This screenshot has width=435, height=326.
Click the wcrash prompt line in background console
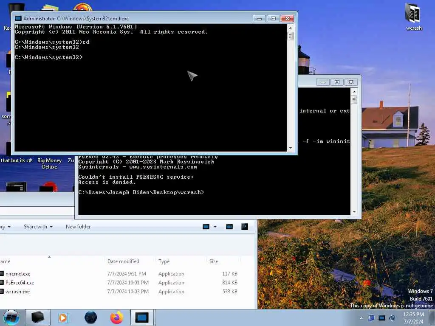[141, 192]
